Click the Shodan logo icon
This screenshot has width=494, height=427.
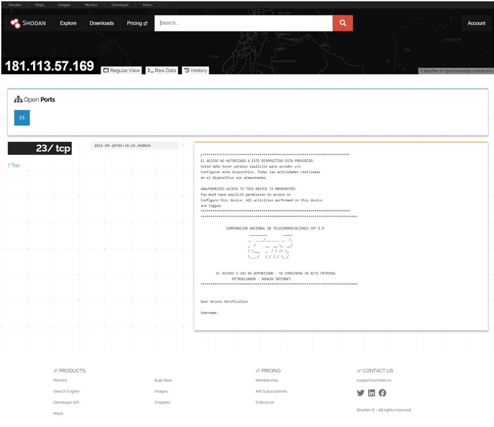tap(15, 23)
